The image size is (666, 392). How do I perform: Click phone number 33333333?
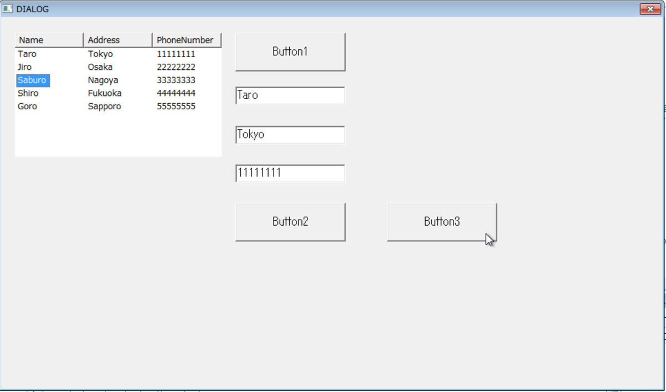pyautogui.click(x=176, y=80)
